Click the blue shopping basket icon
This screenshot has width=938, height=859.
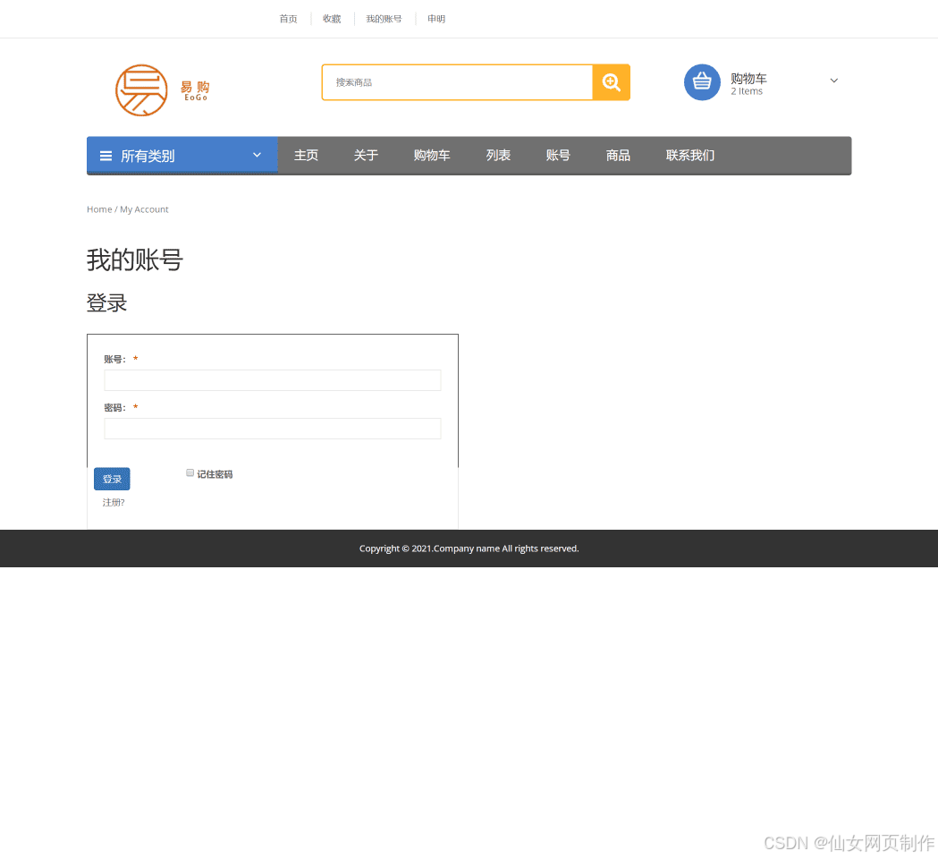point(702,82)
